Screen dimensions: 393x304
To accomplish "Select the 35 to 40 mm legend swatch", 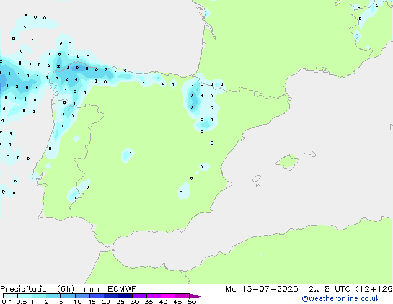I will tap(153, 296).
